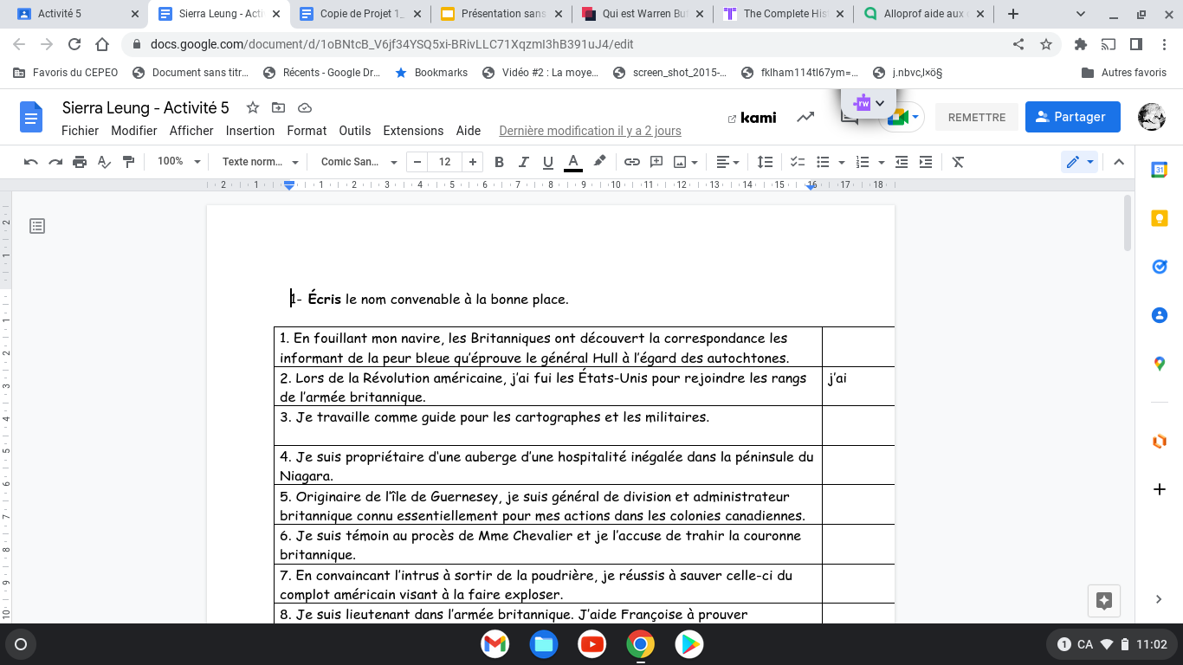This screenshot has height=665, width=1183.
Task: Open the Insertion menu
Action: pos(250,131)
